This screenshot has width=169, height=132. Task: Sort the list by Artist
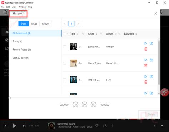pyautogui.click(x=96, y=34)
